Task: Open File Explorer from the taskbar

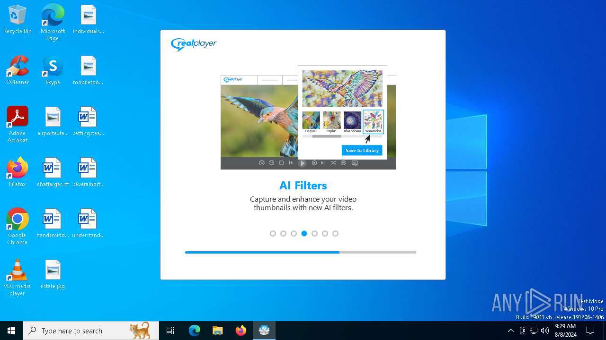Action: [x=218, y=331]
